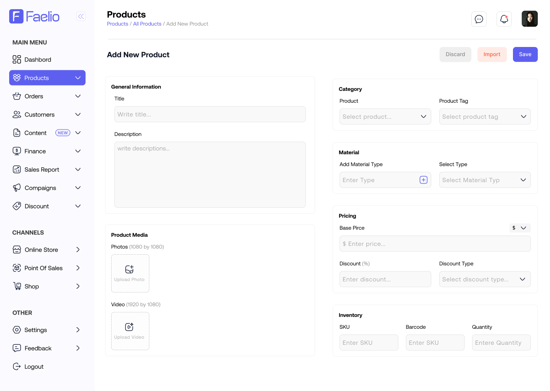
Task: Click the plus icon in Enter Type field
Action: click(x=423, y=180)
